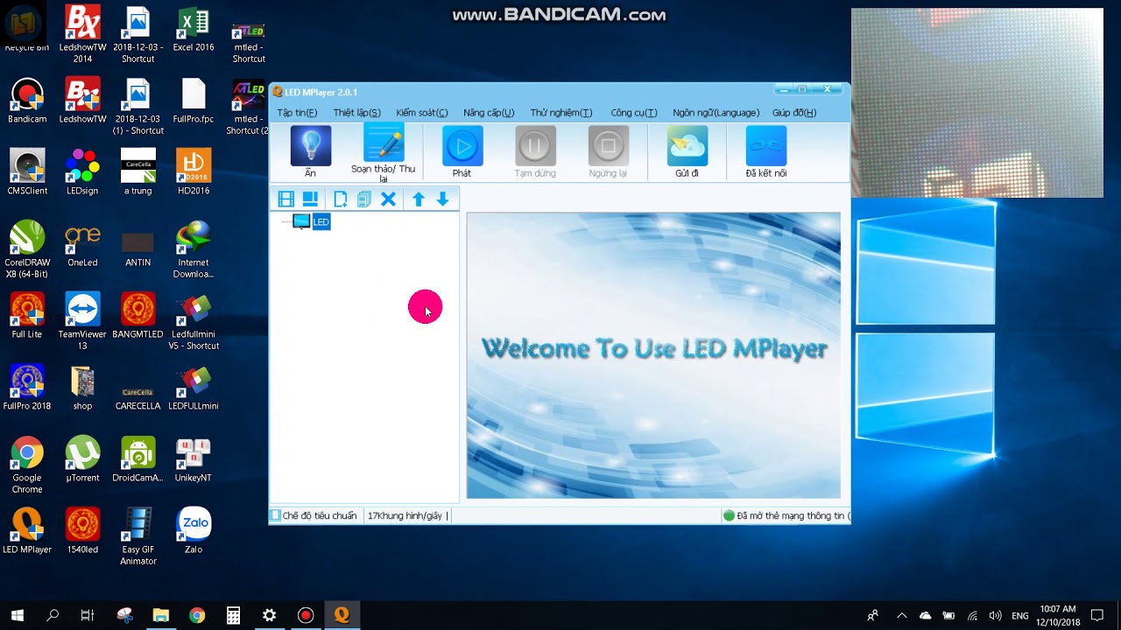Click the Bandicam record taskbar icon
This screenshot has height=630, width=1121.
click(306, 615)
